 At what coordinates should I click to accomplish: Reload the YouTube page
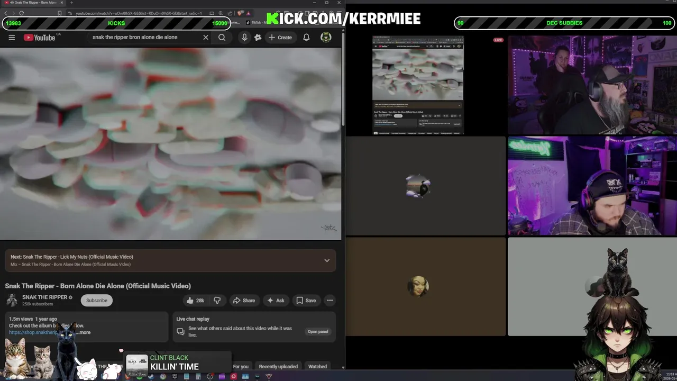(x=22, y=13)
